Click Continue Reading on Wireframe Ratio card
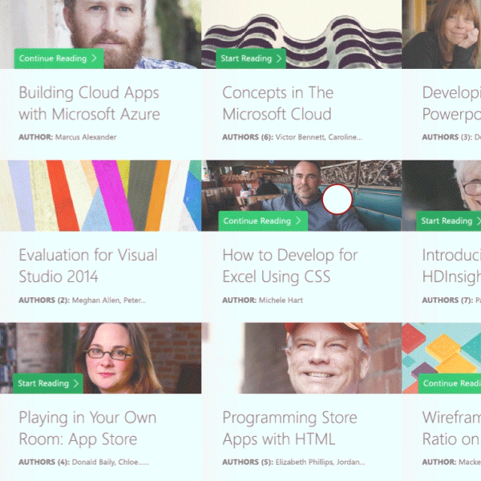The width and height of the screenshot is (481, 481). click(x=450, y=383)
